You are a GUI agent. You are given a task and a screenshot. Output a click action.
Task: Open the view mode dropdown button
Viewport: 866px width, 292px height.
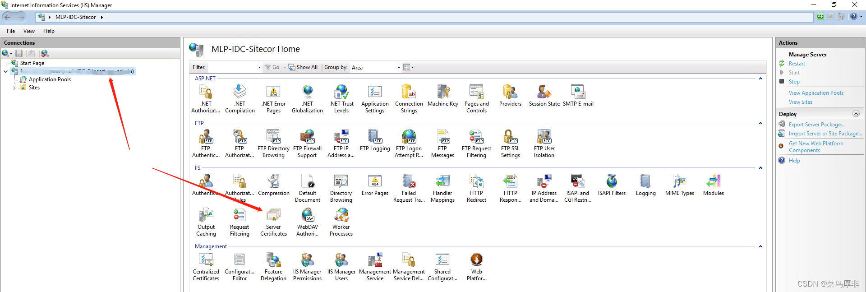[x=409, y=67]
